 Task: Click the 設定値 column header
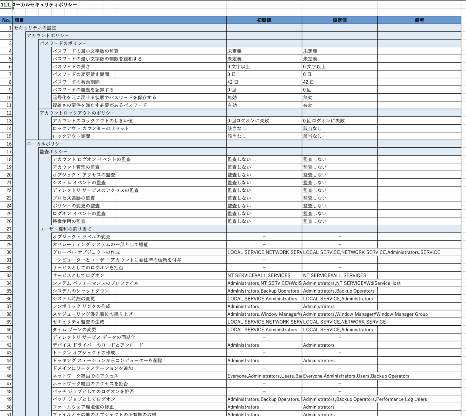pos(339,20)
